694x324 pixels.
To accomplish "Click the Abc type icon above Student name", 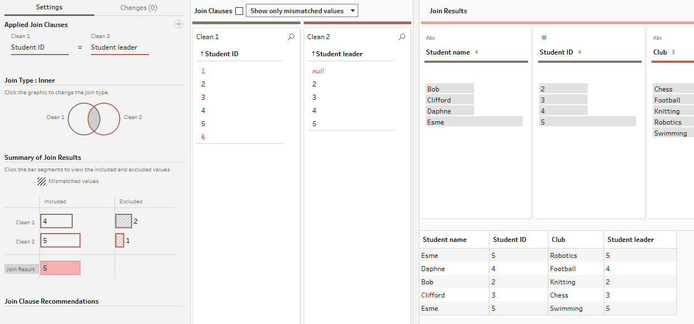I will tap(431, 38).
